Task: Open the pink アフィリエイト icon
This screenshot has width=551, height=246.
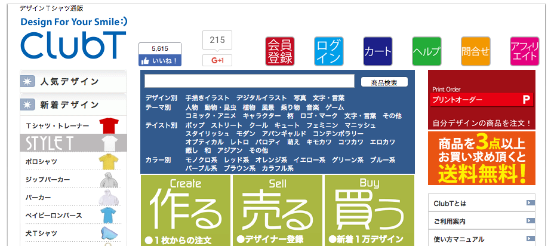Action: 525,51
